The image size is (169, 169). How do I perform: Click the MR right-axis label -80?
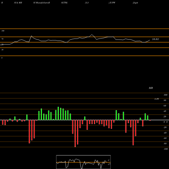click(165, 144)
